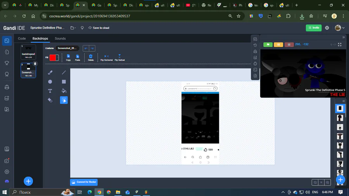Viewport: 349px width, 196px height.
Task: Edit the costume name field Screenshot_20...
Action: 67,48
